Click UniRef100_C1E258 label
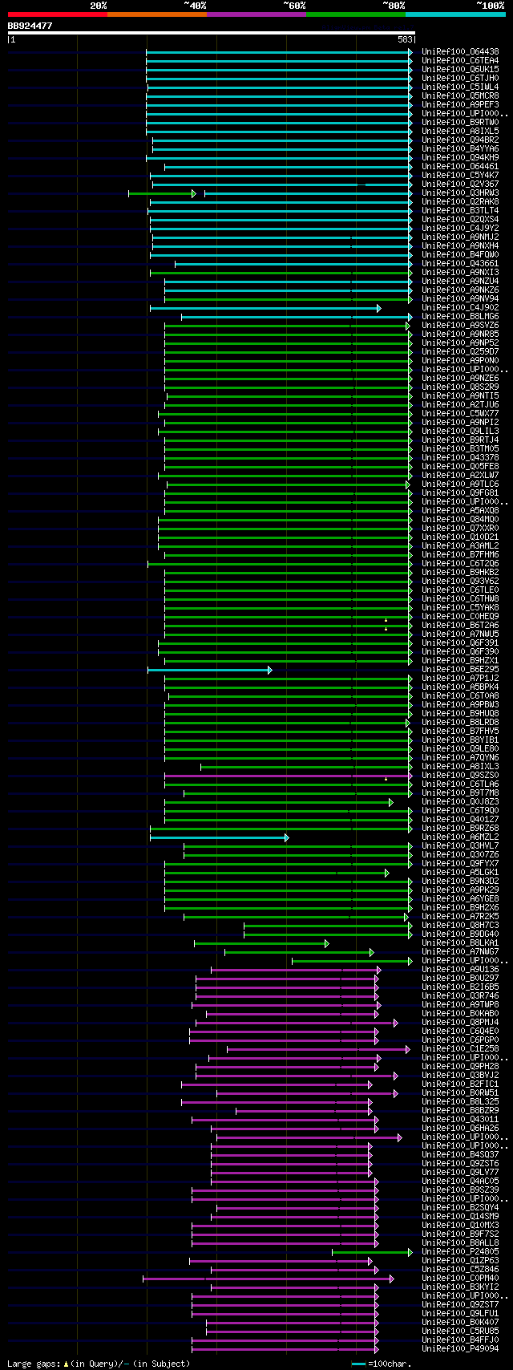The width and height of the screenshot is (513, 1370). pos(460,1048)
